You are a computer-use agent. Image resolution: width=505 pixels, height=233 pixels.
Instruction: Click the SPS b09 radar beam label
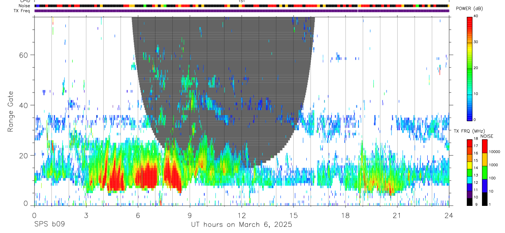[x=49, y=225]
